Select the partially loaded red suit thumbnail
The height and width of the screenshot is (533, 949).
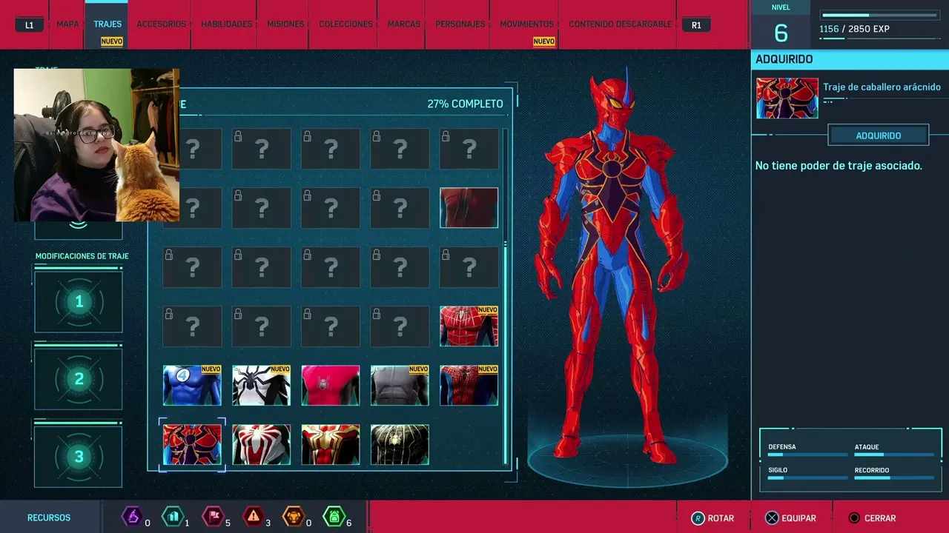pos(469,207)
